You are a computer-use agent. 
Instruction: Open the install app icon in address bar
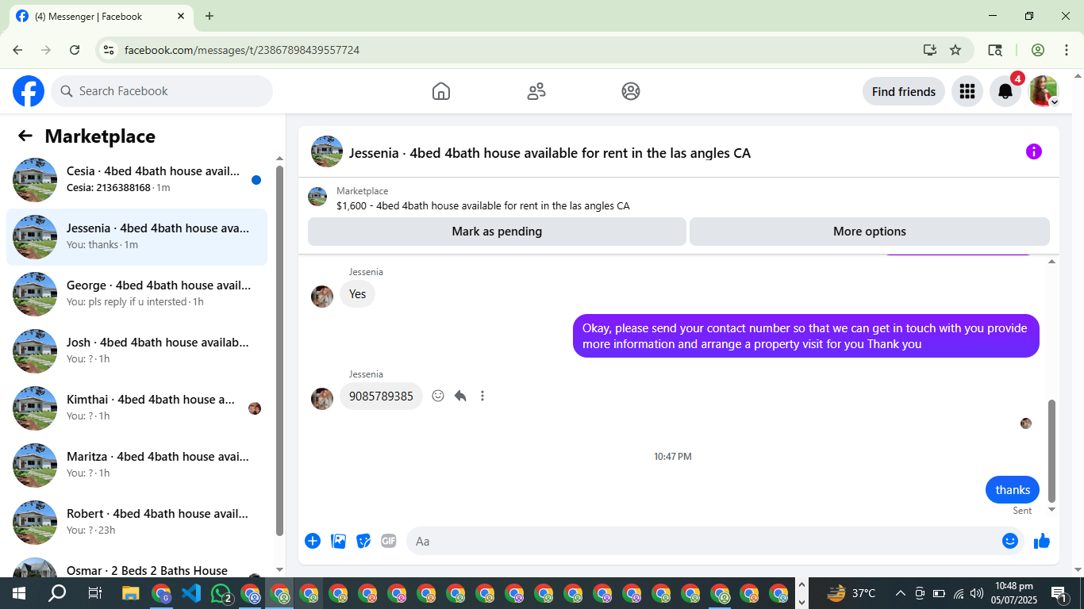pyautogui.click(x=930, y=50)
